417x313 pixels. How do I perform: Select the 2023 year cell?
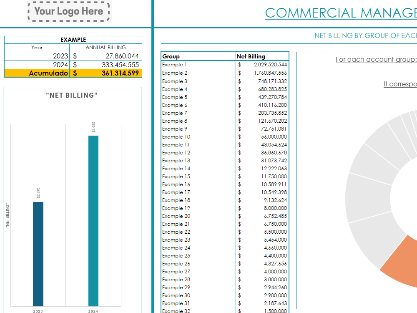coord(37,56)
